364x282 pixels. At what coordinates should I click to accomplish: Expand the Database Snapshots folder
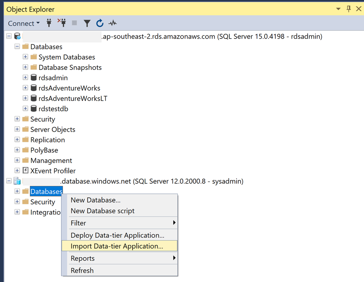tap(25, 67)
